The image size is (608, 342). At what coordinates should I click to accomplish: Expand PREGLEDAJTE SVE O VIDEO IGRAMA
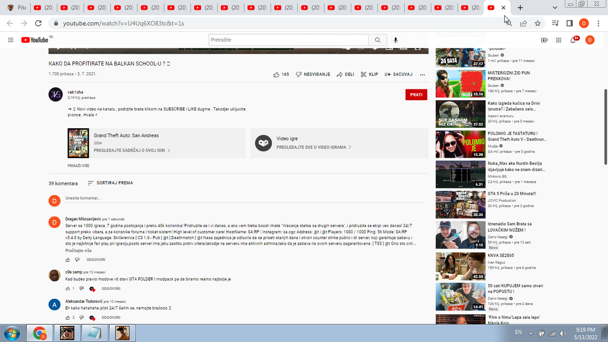coord(314,147)
